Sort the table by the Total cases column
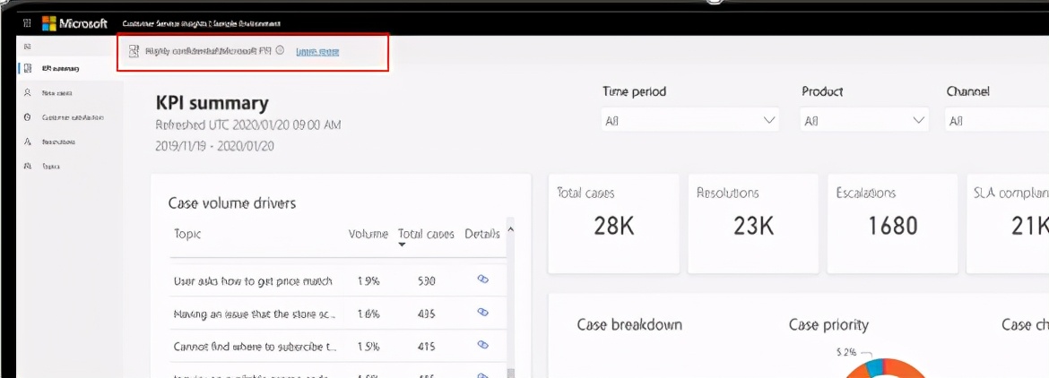 [426, 234]
